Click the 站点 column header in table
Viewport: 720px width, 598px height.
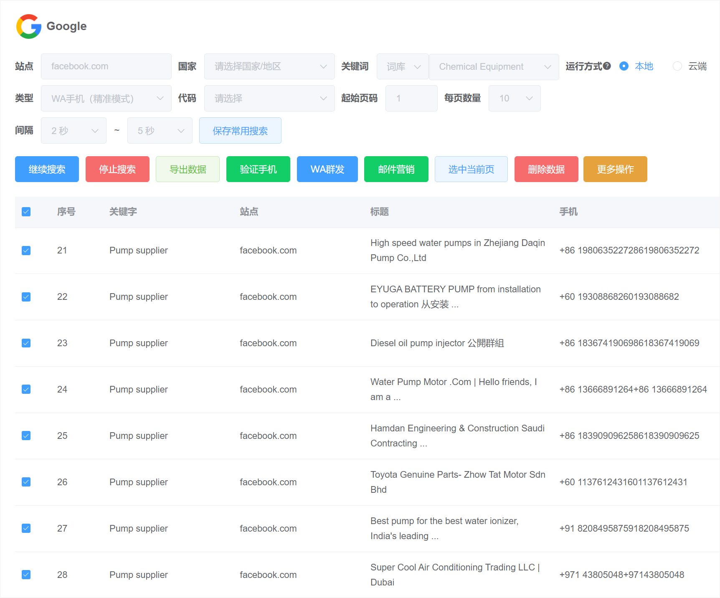249,212
